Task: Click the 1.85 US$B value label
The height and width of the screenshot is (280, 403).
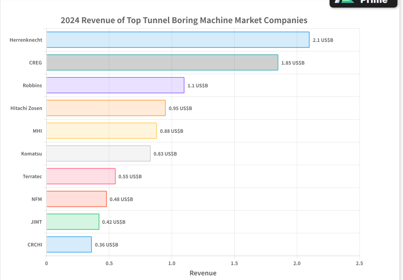Action: (292, 63)
